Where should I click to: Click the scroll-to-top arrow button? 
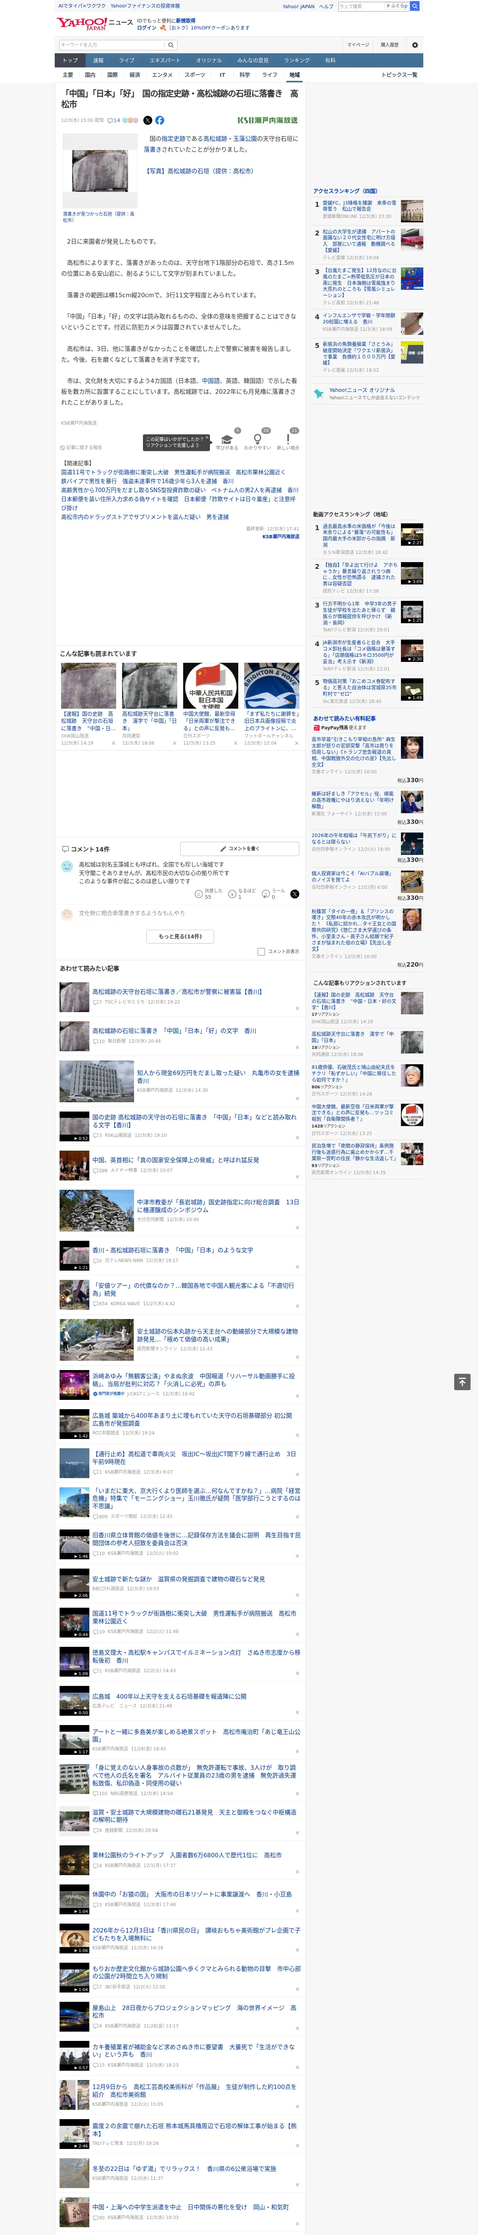(x=462, y=1382)
